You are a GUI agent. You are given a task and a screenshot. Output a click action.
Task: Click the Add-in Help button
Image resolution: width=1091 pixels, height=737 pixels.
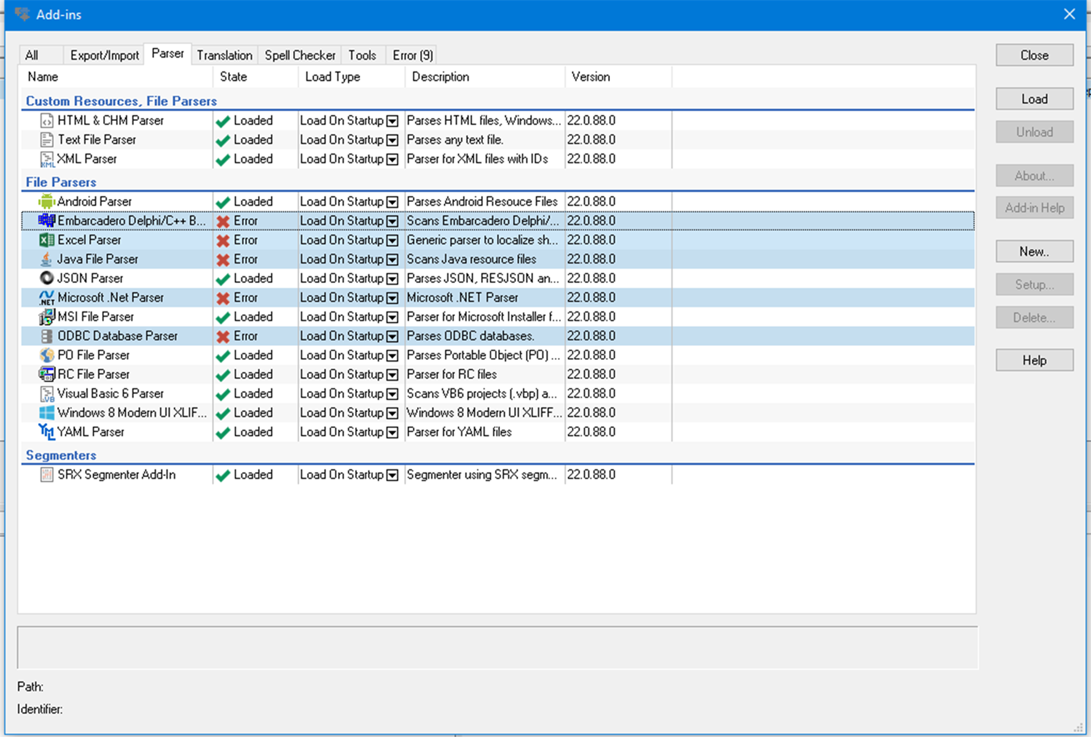pyautogui.click(x=1034, y=208)
